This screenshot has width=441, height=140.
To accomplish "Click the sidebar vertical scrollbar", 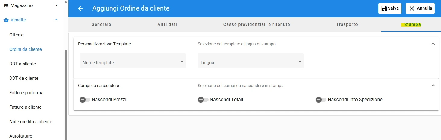I will [66, 95].
